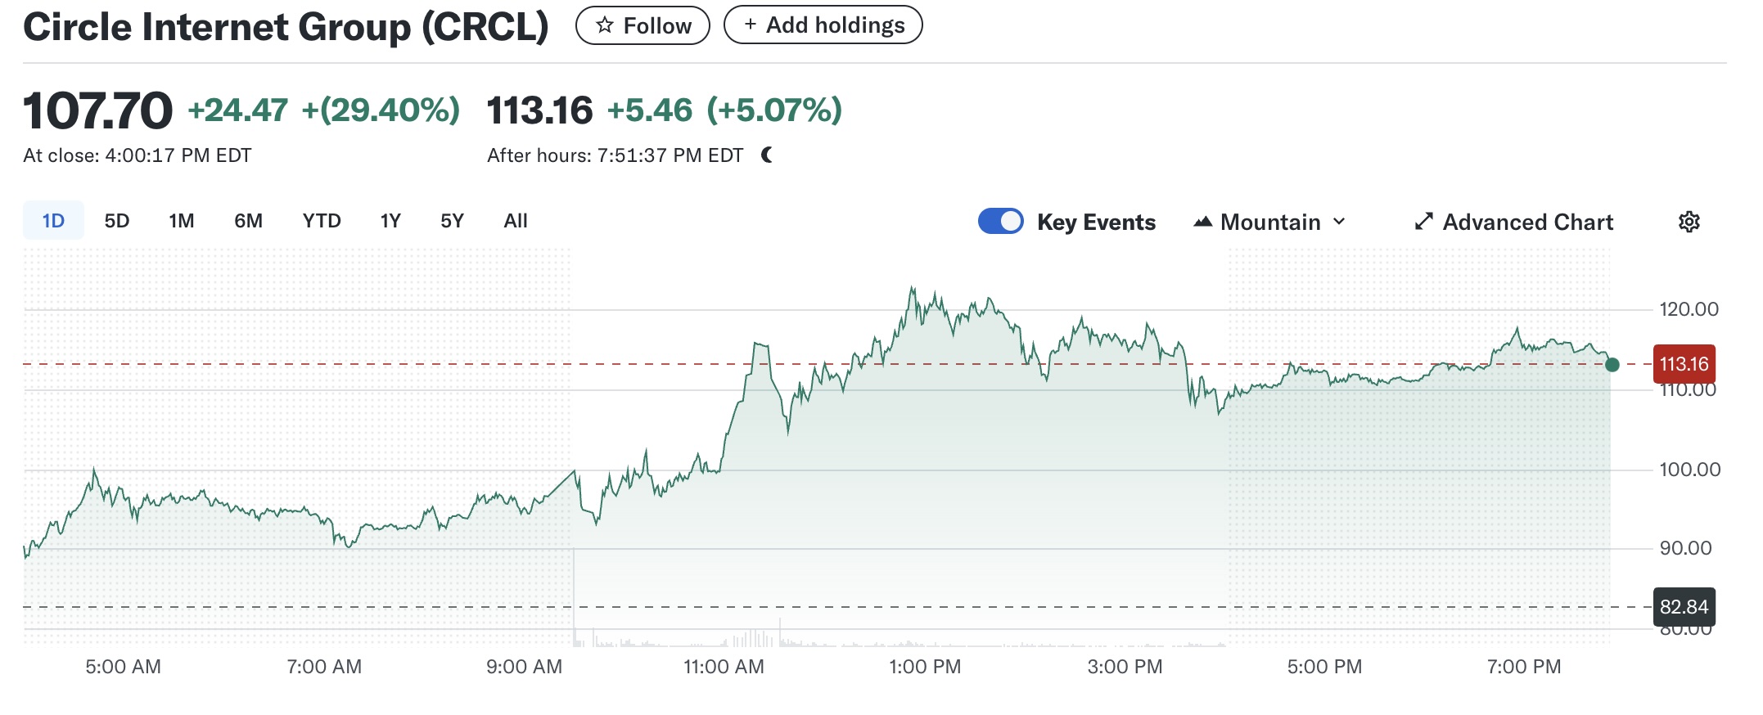
Task: Click the 82.84 previous close tag
Action: [x=1684, y=607]
